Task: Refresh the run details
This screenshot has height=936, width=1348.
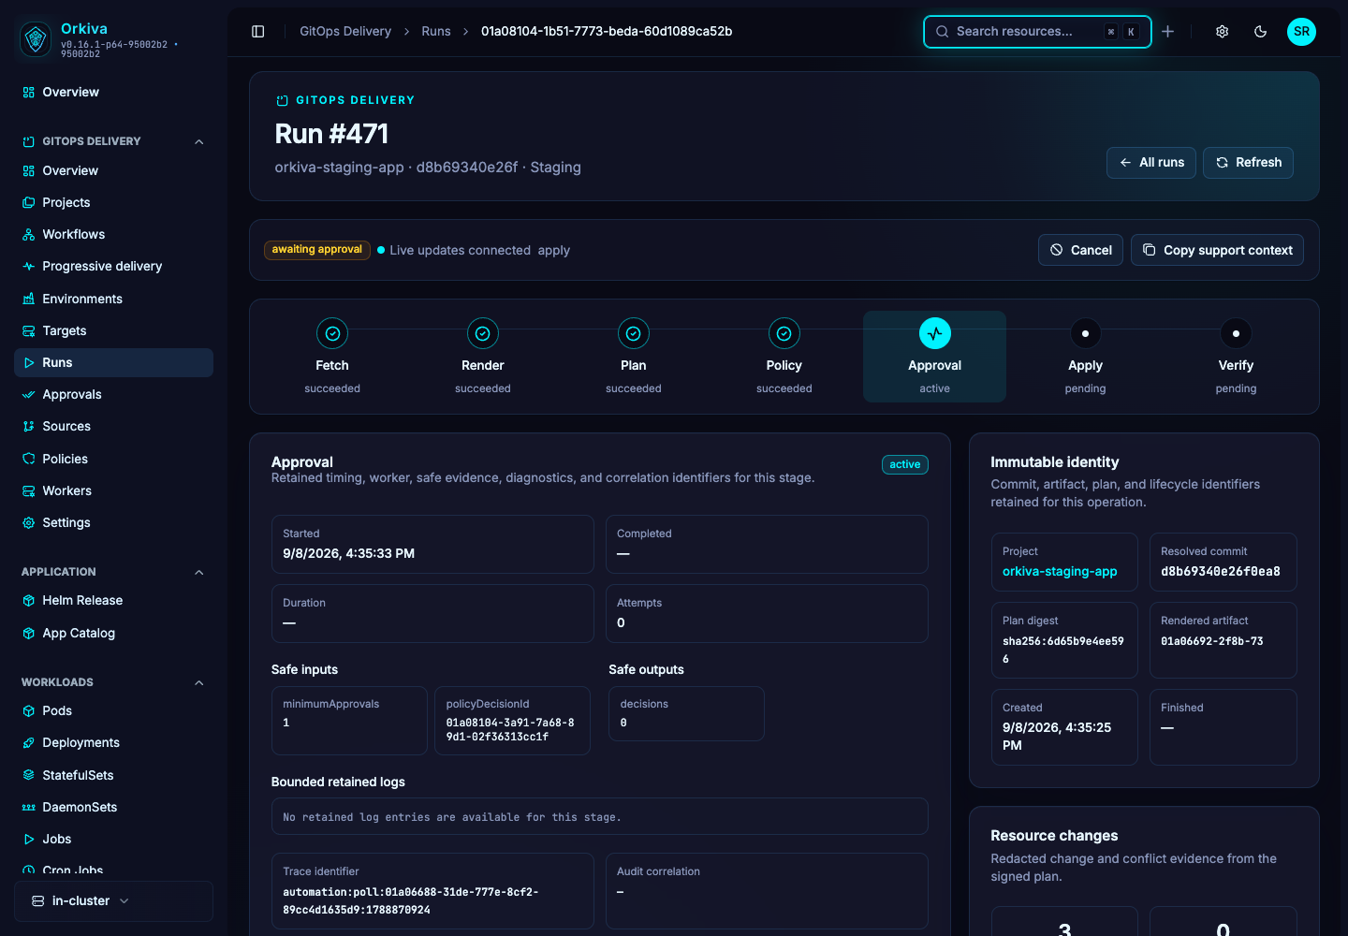Action: [x=1249, y=163]
